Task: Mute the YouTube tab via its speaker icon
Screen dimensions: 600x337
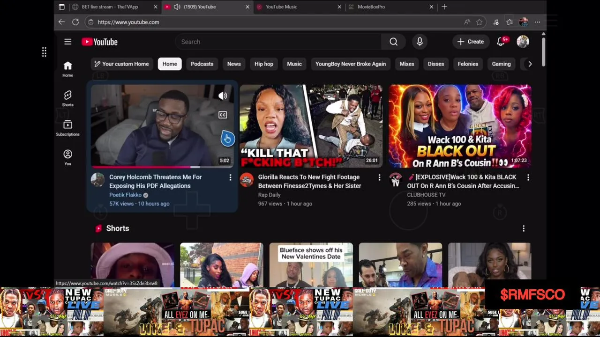Action: (x=177, y=7)
